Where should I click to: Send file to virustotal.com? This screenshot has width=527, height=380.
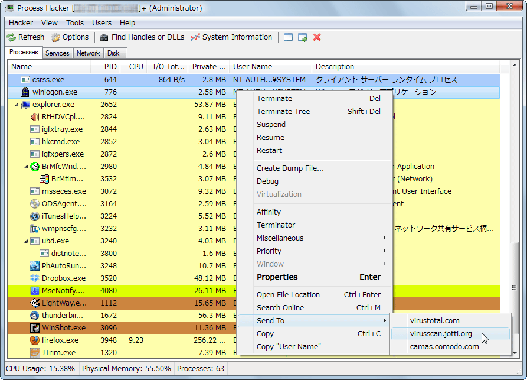click(x=450, y=321)
